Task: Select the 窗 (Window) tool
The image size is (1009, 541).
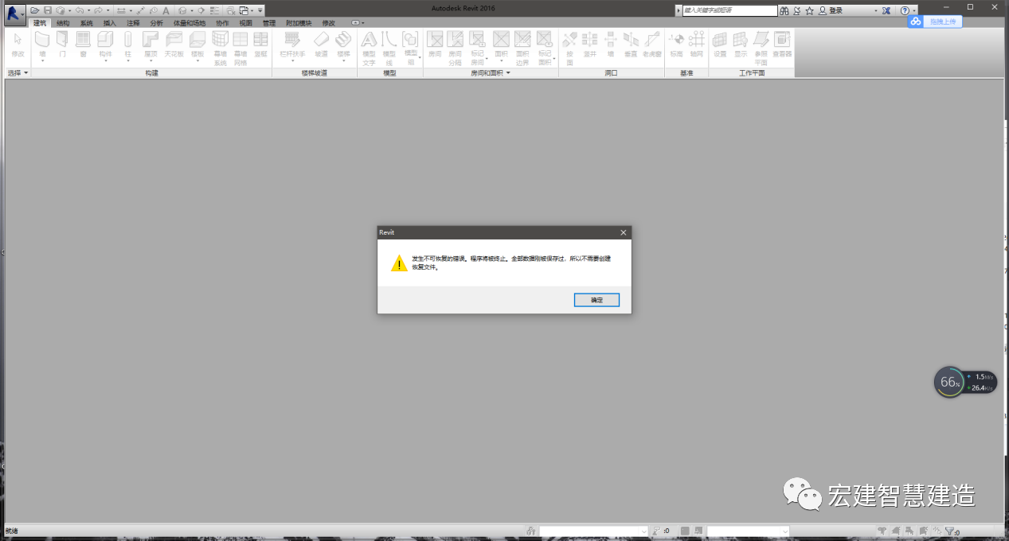Action: [83, 44]
